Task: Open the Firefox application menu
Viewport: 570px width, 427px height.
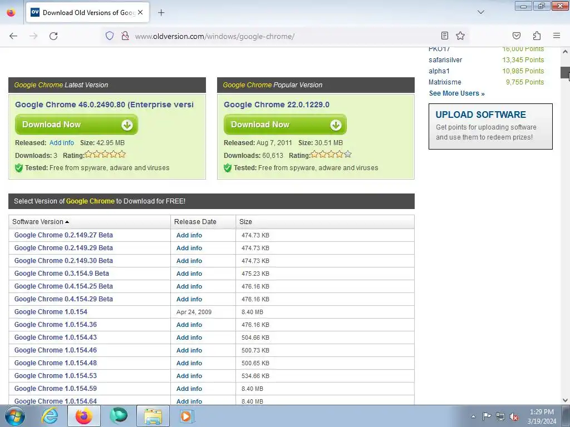Action: point(557,36)
